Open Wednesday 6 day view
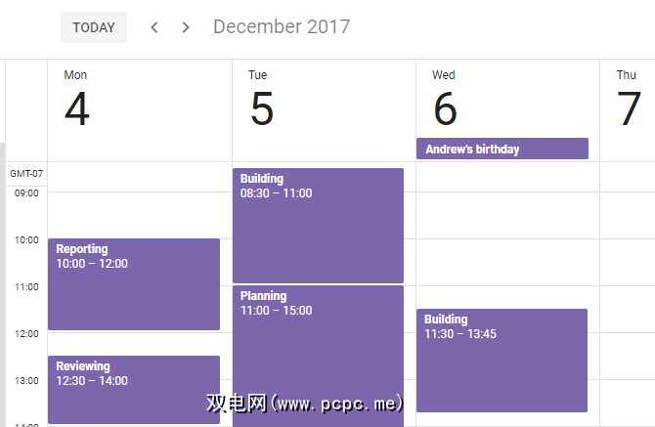This screenshot has width=655, height=427. point(445,107)
